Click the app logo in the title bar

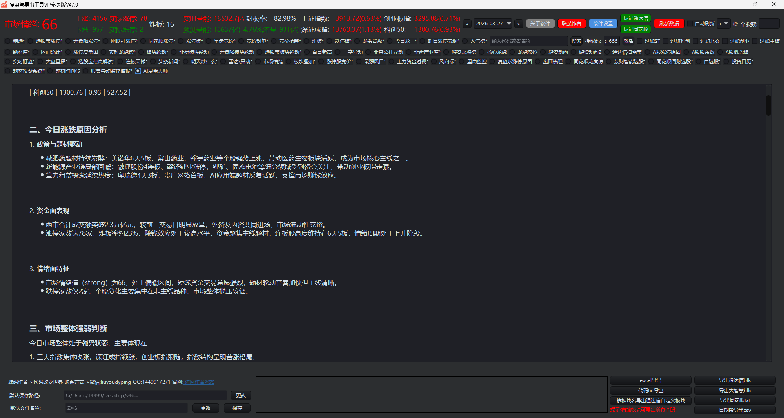coord(4,4)
